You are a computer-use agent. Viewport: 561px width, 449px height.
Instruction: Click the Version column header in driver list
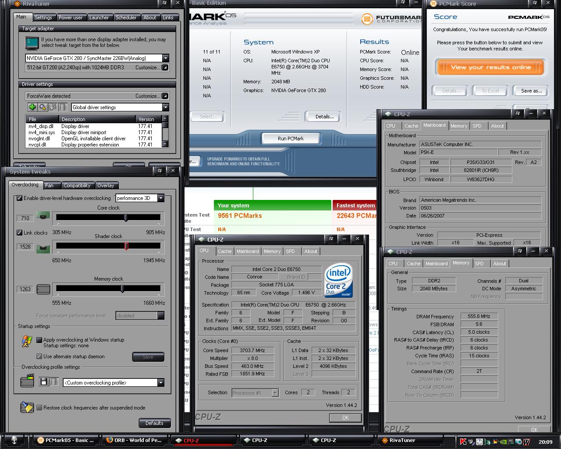coord(149,119)
